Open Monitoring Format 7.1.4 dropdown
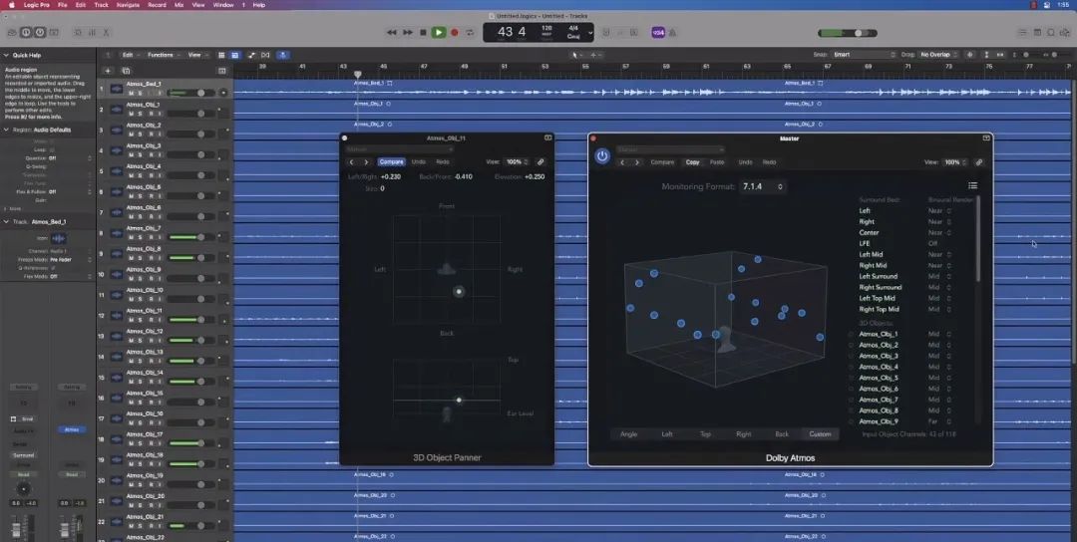 tap(763, 186)
